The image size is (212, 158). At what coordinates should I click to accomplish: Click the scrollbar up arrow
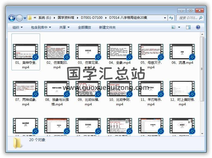202,35
